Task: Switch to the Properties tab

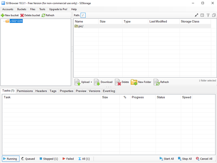Action: coord(66,91)
